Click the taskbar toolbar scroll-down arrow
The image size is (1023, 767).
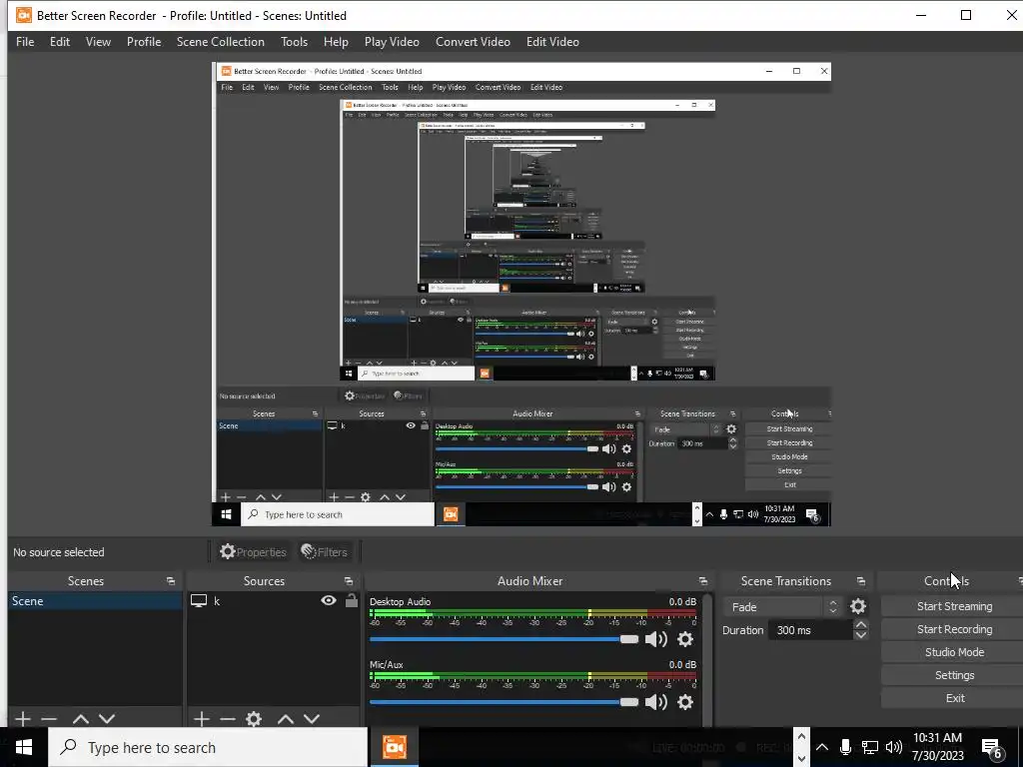point(801,759)
